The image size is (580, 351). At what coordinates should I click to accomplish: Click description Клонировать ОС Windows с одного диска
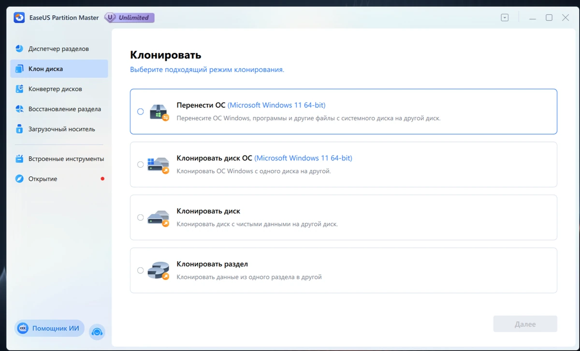[254, 171]
